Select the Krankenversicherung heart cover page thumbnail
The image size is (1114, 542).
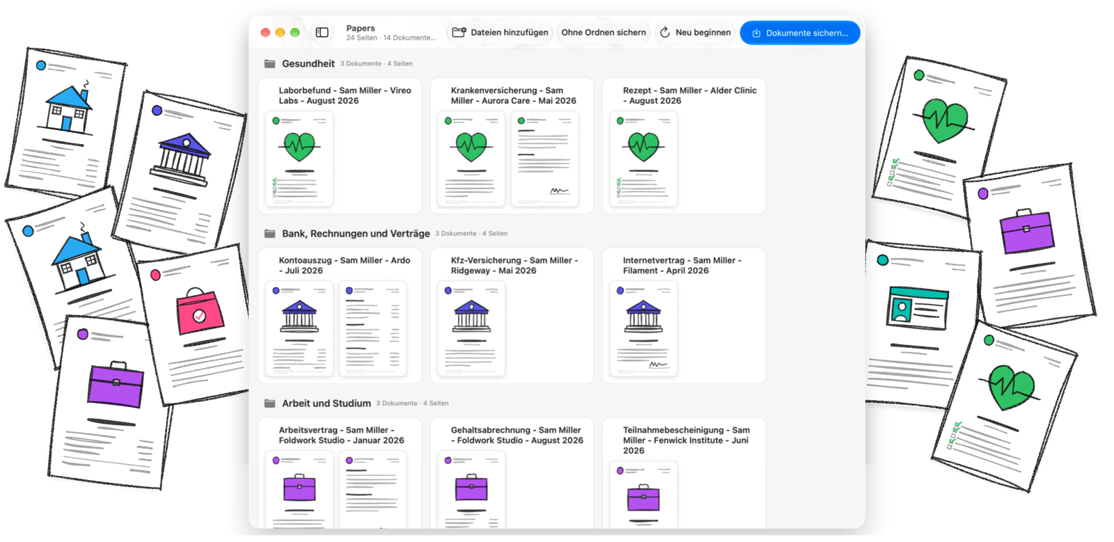point(471,159)
